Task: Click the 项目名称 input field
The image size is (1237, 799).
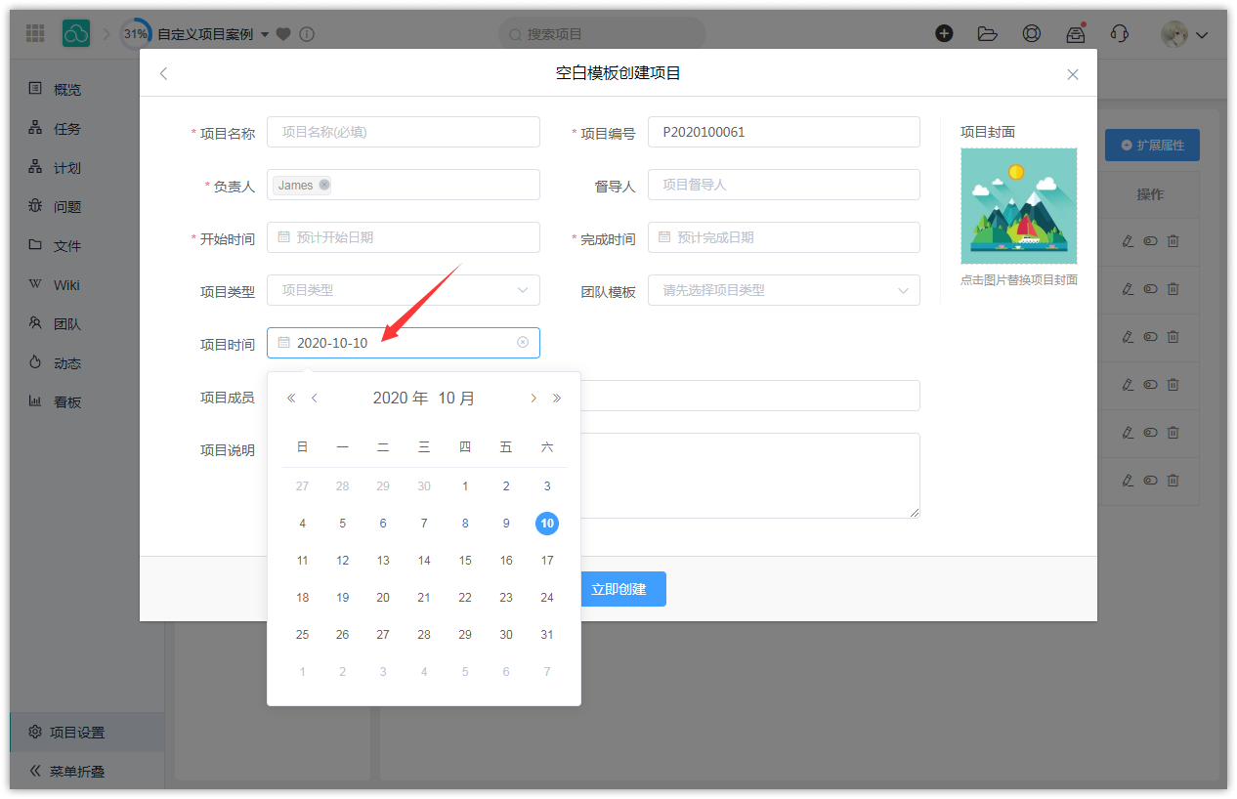Action: pyautogui.click(x=404, y=132)
